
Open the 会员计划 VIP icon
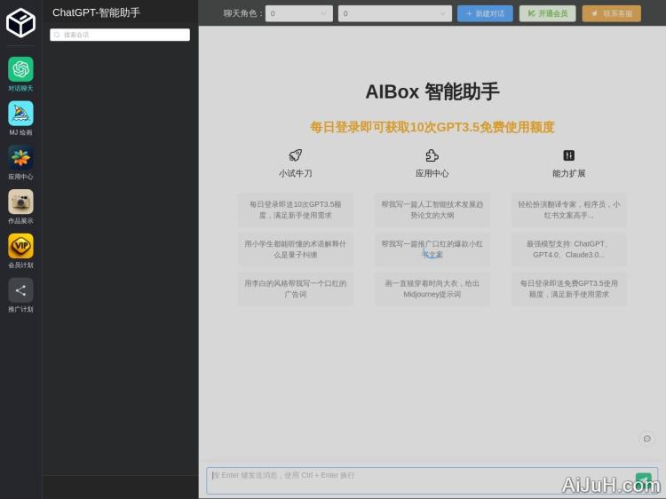pyautogui.click(x=20, y=246)
